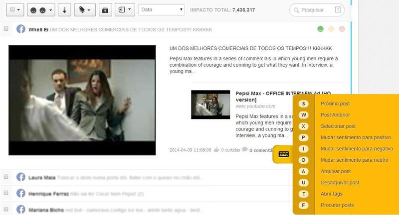This screenshot has width=399, height=215.
Task: Tick the checkbox for Laura Maia post
Action: 6,177
